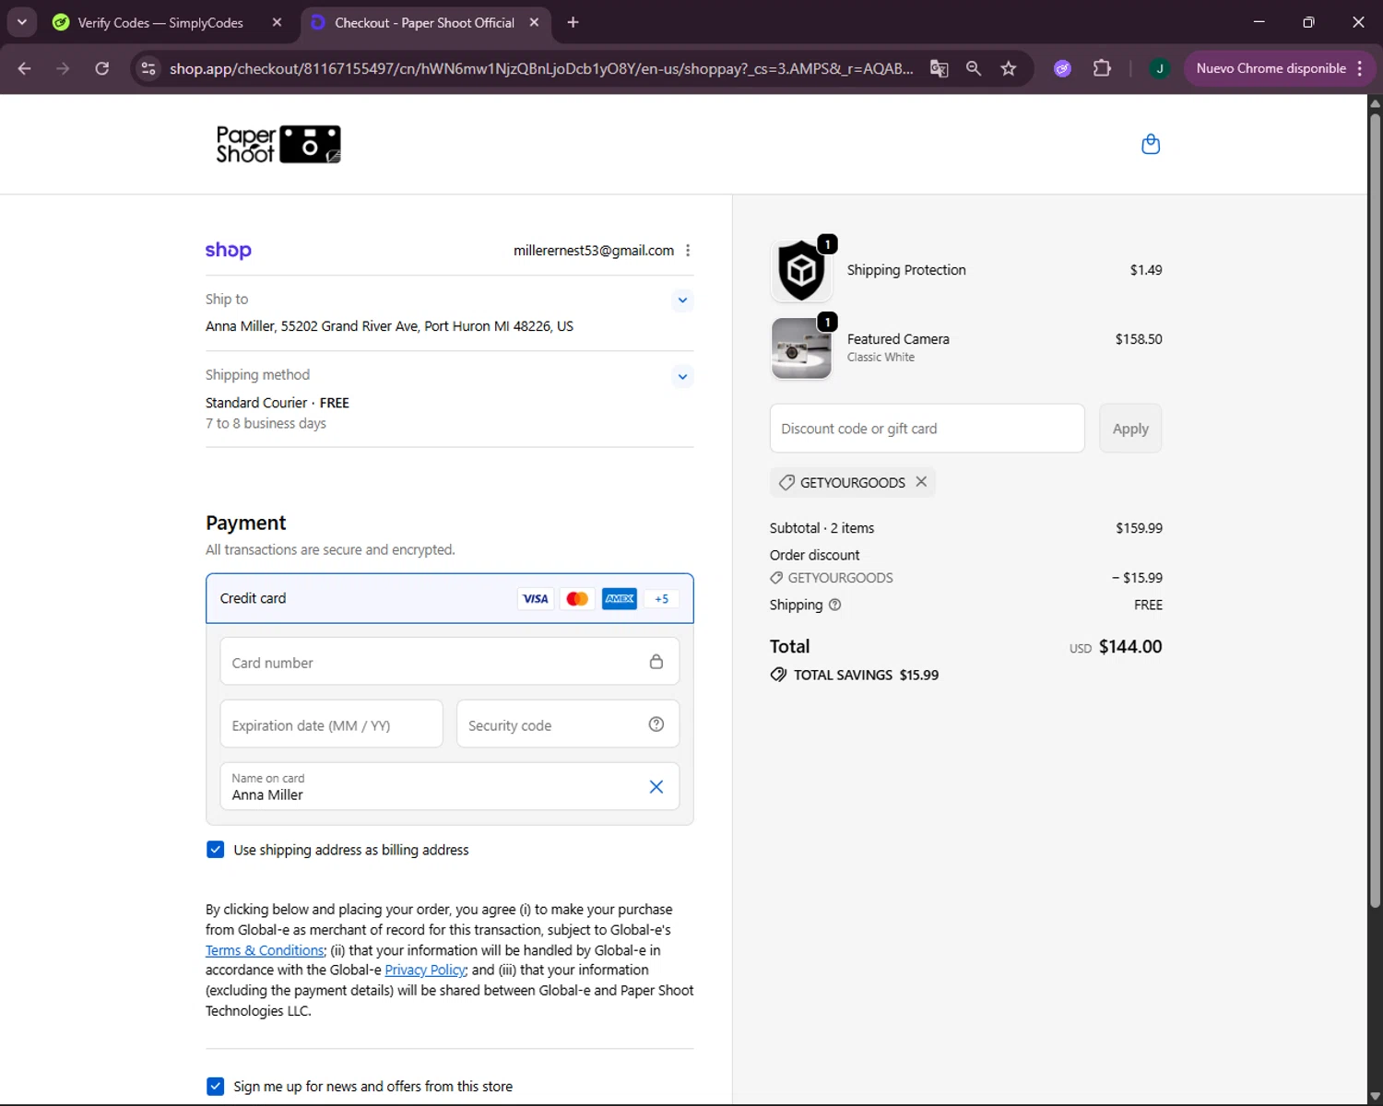The width and height of the screenshot is (1383, 1106).
Task: Expand the Shipping method section
Action: tap(682, 376)
